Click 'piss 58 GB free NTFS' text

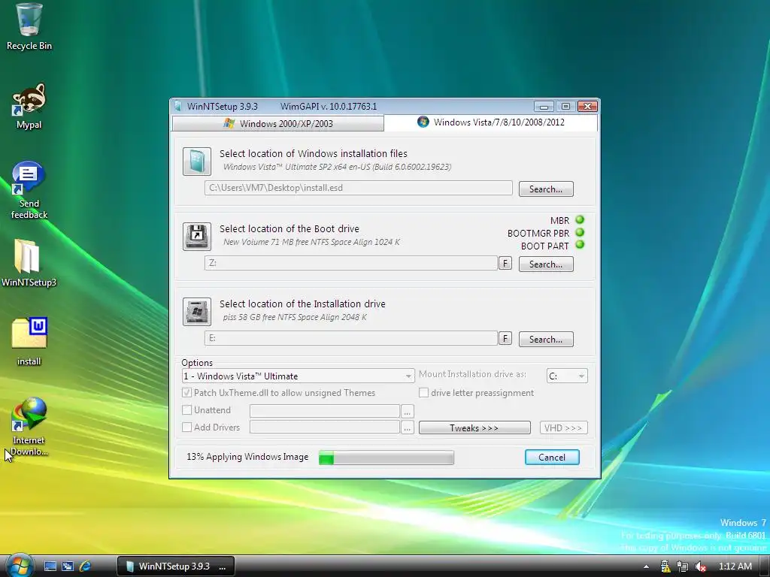pos(295,317)
